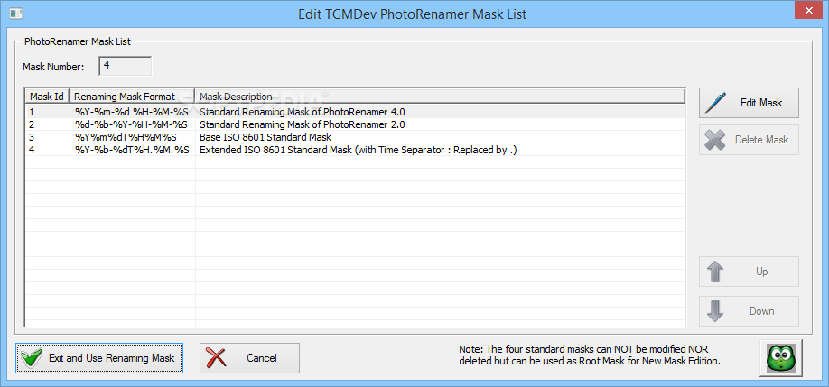Screen dimensions: 829x387
Task: Click the format %Y%m%dT%H%M%S
Action: pos(126,137)
